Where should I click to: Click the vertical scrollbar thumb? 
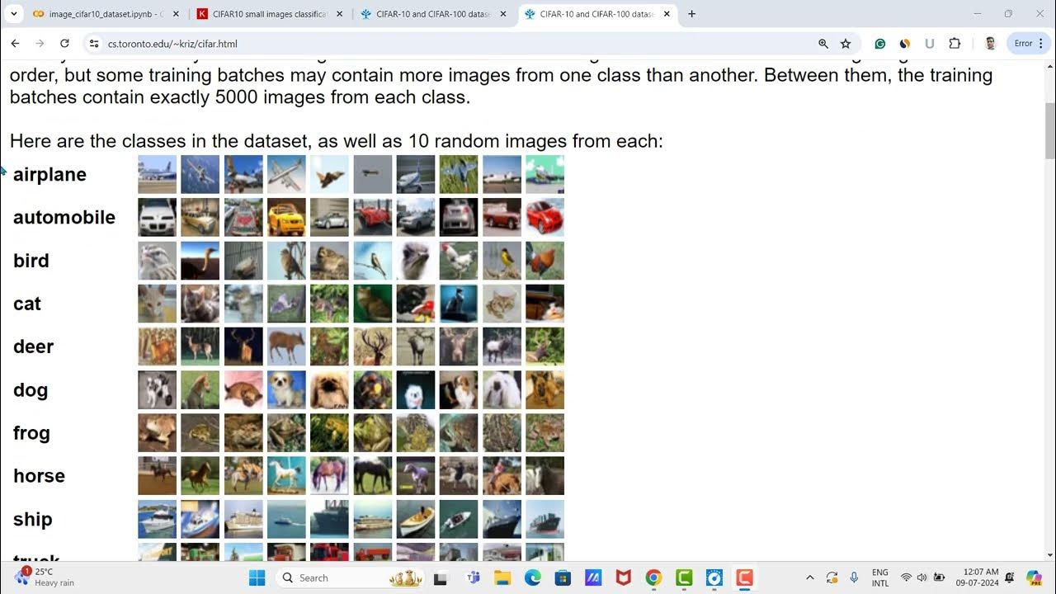coord(1049,132)
